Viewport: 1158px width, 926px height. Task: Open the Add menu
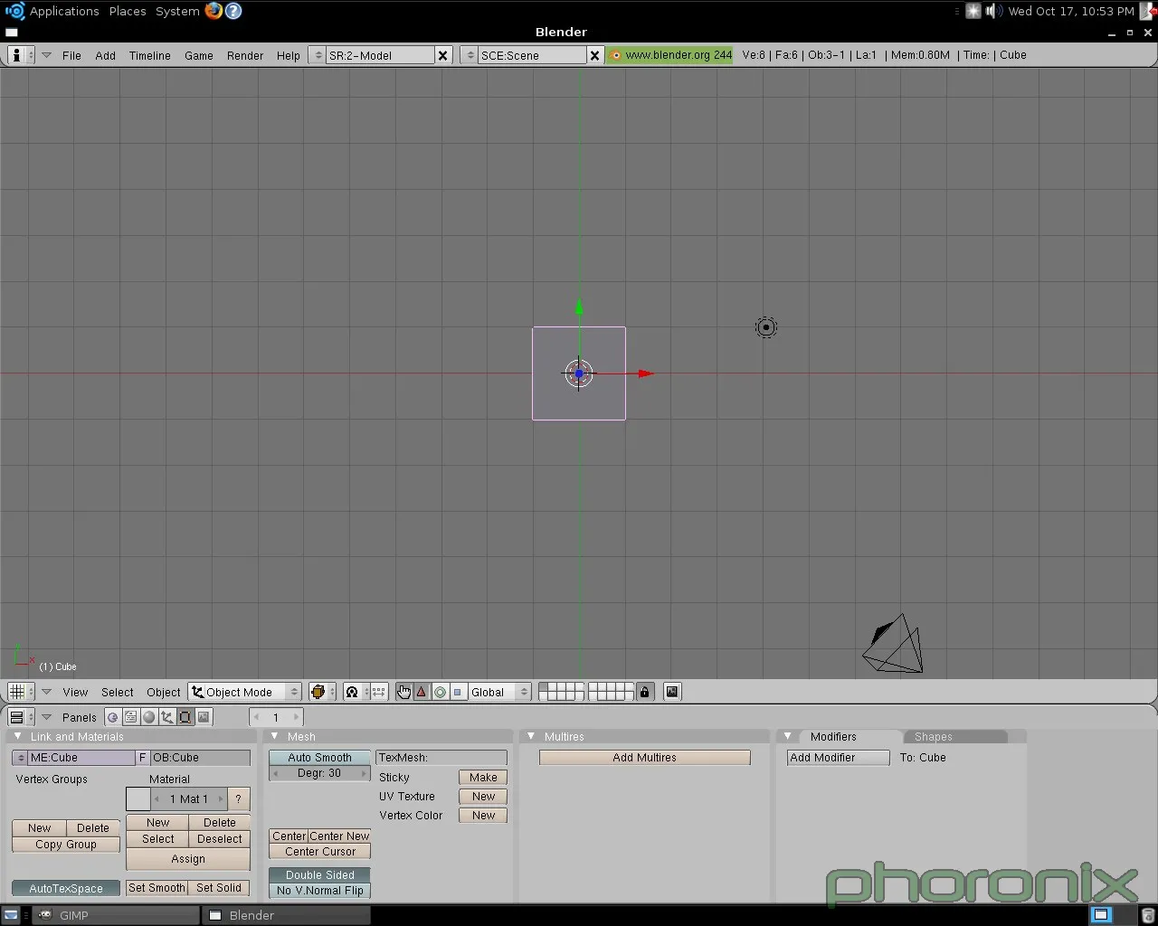pyautogui.click(x=106, y=55)
